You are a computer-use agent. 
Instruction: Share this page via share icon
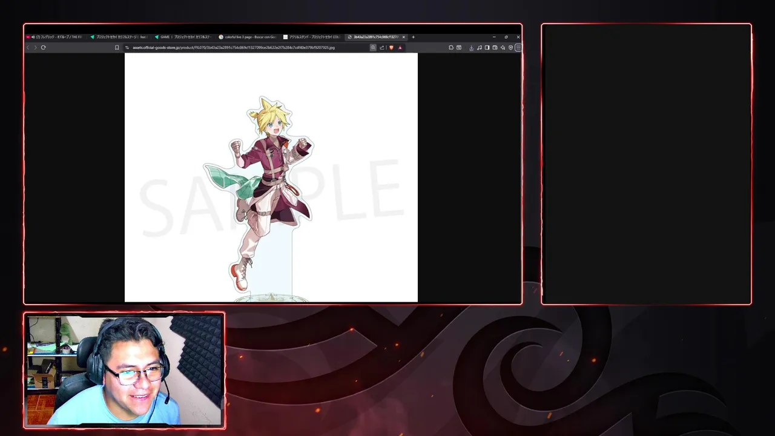pyautogui.click(x=381, y=47)
